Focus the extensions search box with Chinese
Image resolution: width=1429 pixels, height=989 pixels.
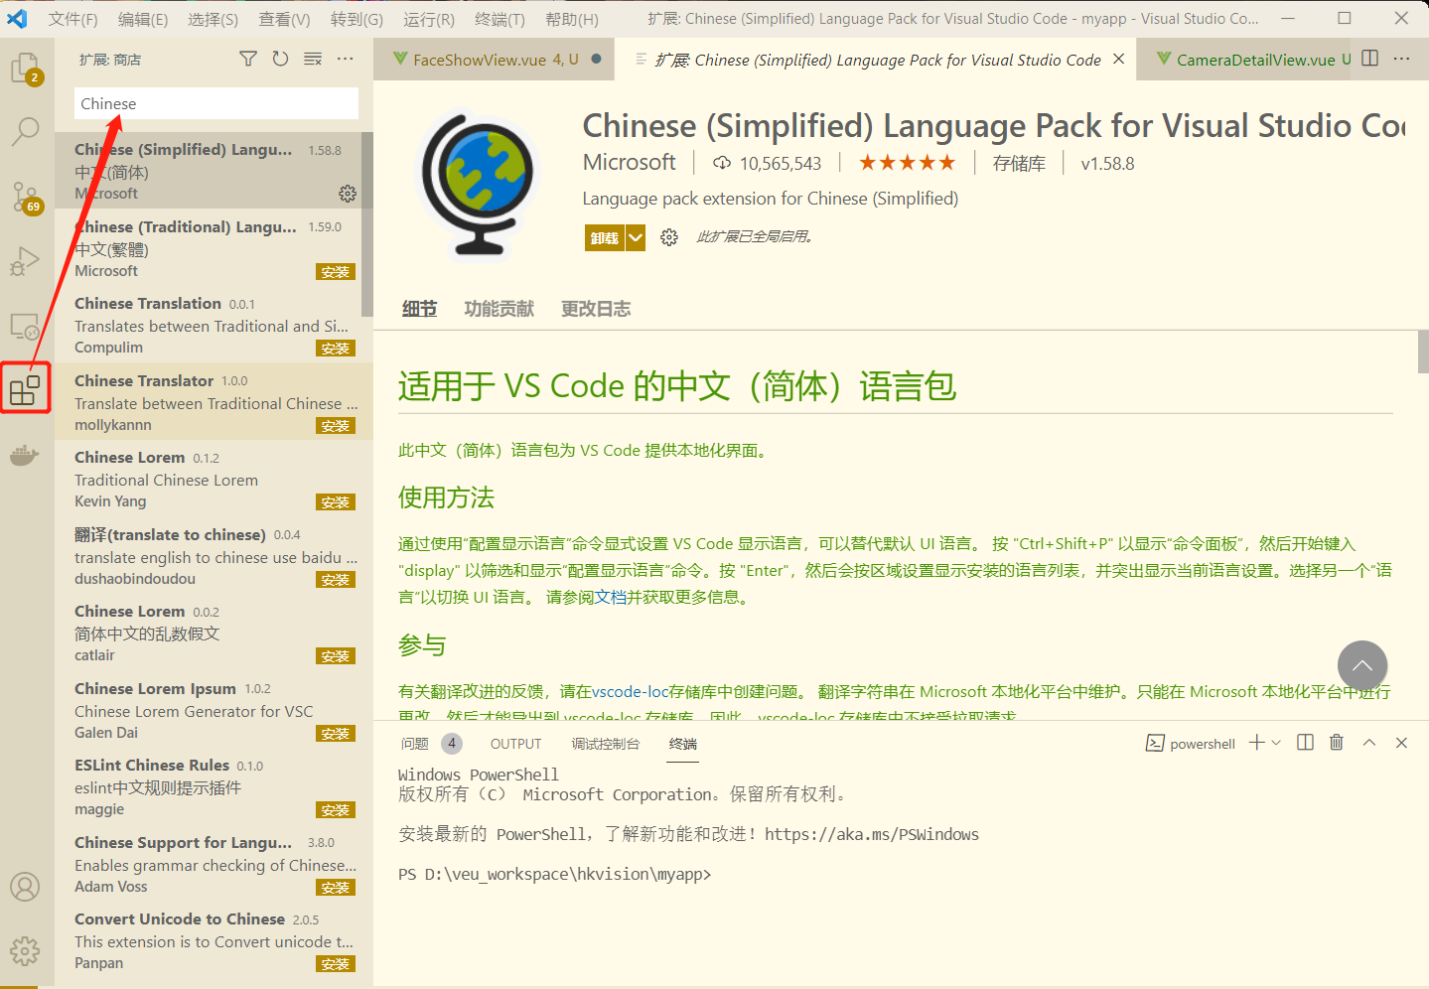tap(216, 103)
